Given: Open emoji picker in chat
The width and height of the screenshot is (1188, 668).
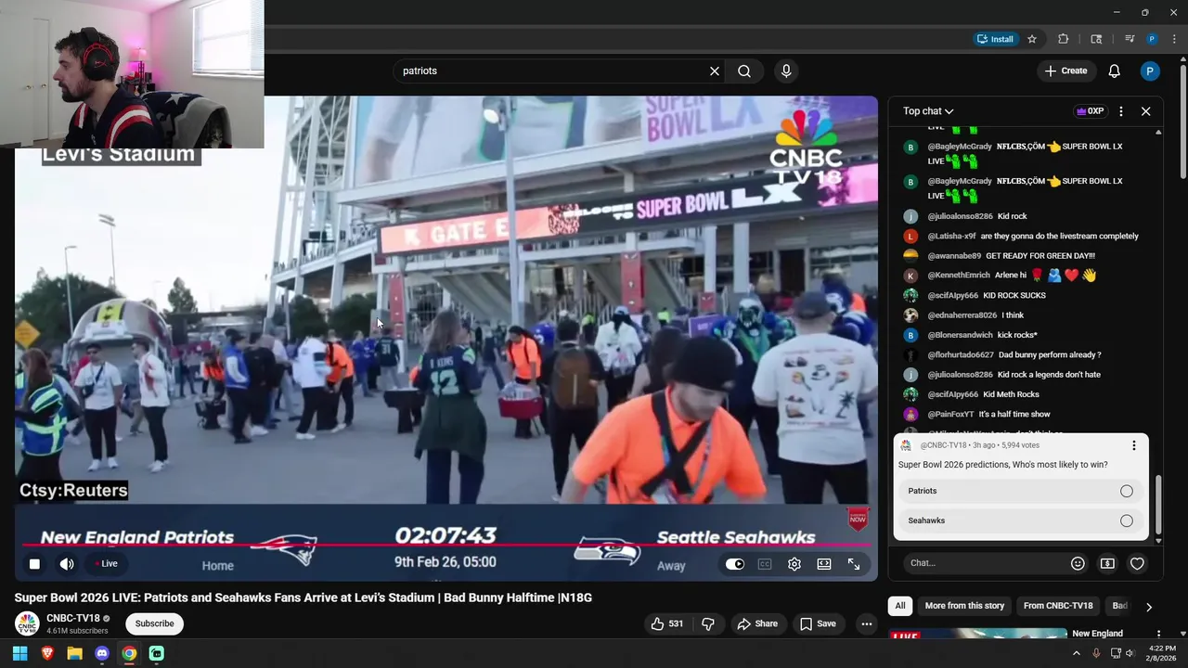Looking at the screenshot, I should [1078, 563].
